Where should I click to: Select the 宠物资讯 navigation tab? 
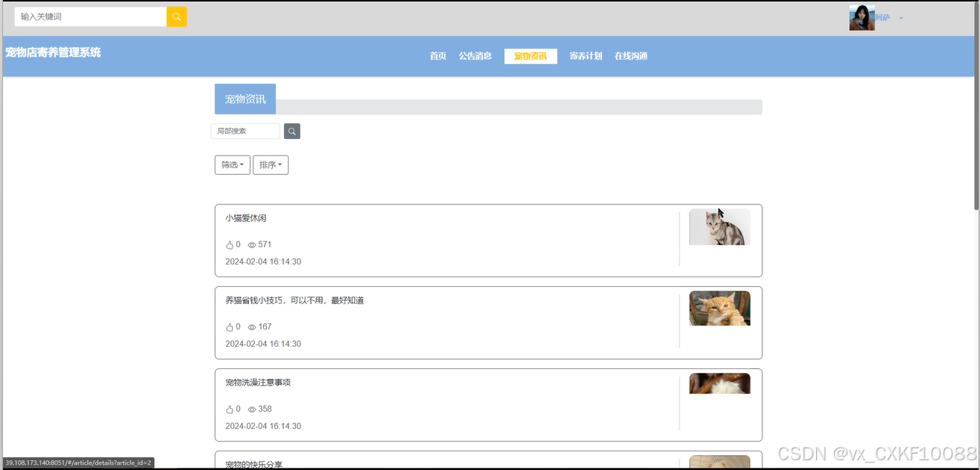click(531, 56)
